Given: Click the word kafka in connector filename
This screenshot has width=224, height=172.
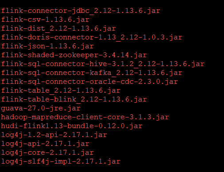Looking at the screenshot, I should 100,73.
